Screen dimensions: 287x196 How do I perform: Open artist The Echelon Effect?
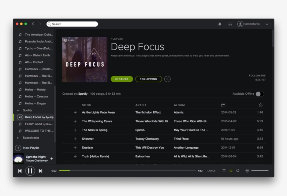tap(148, 113)
